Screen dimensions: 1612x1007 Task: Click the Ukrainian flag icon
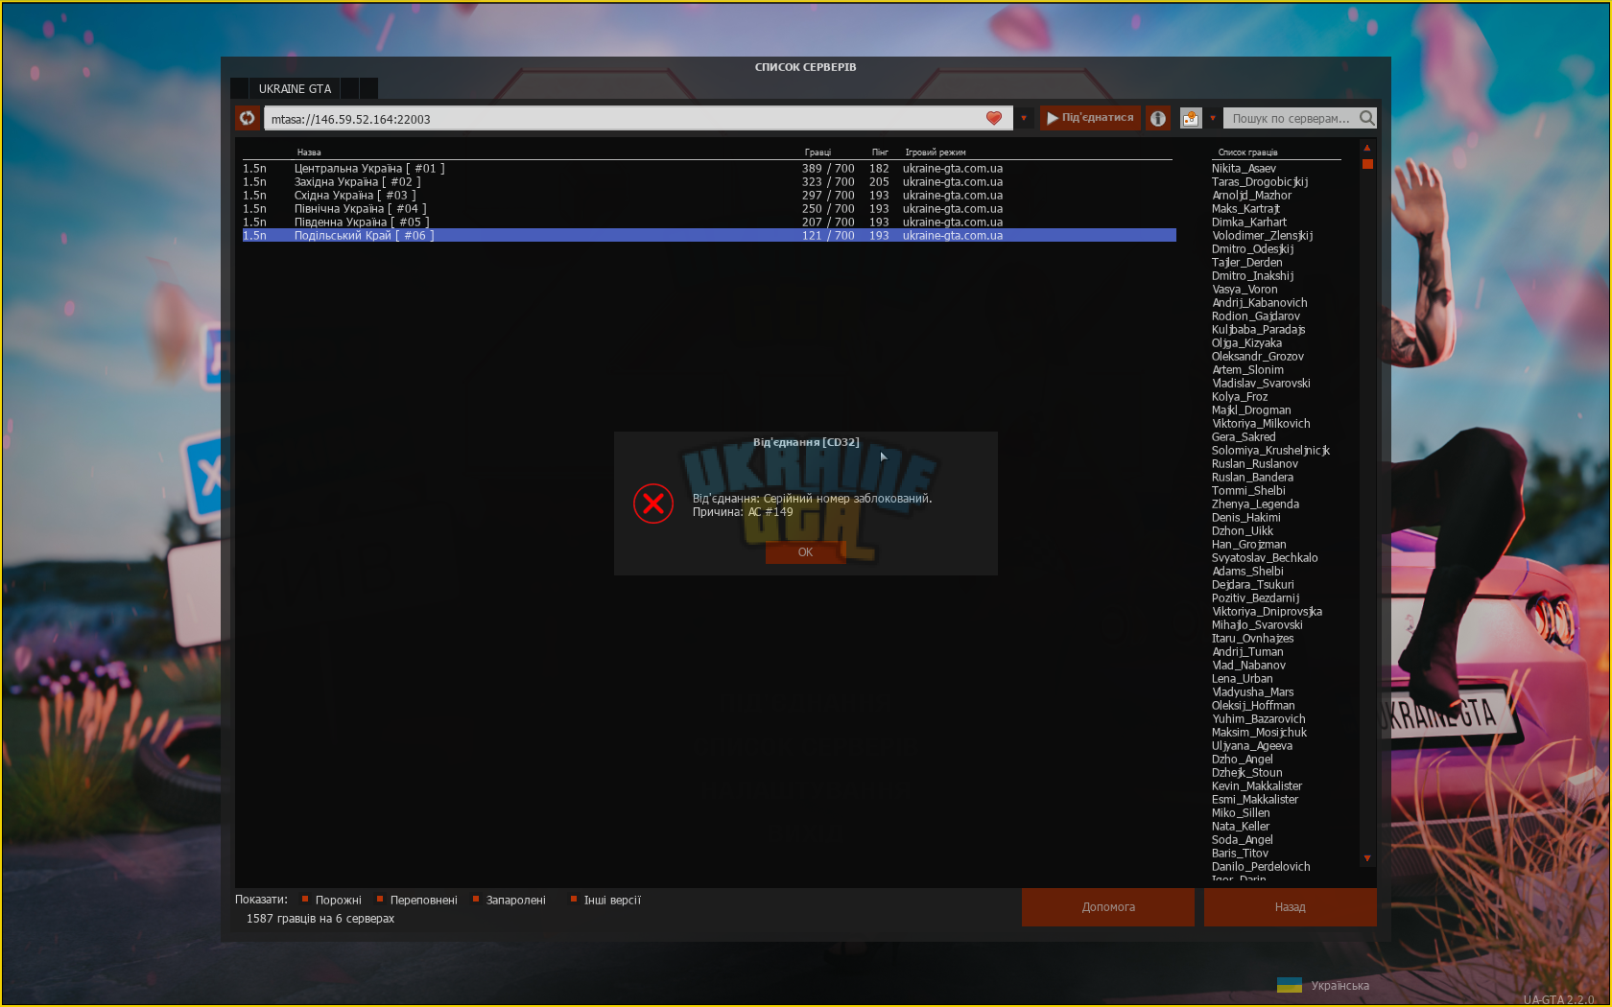[x=1289, y=985]
